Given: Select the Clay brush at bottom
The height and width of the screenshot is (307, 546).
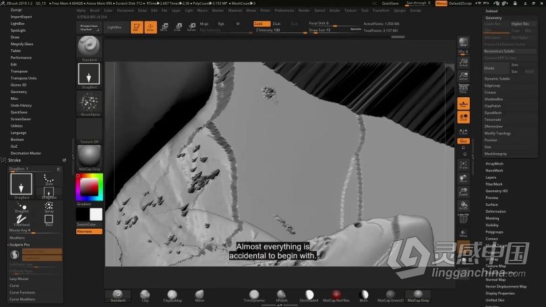Looking at the screenshot, I should click(145, 296).
